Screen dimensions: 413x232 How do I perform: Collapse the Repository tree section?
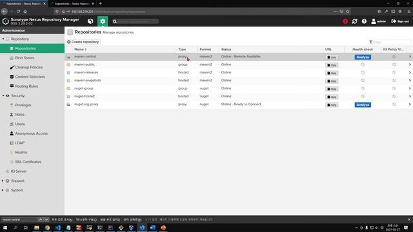[x=3, y=39]
